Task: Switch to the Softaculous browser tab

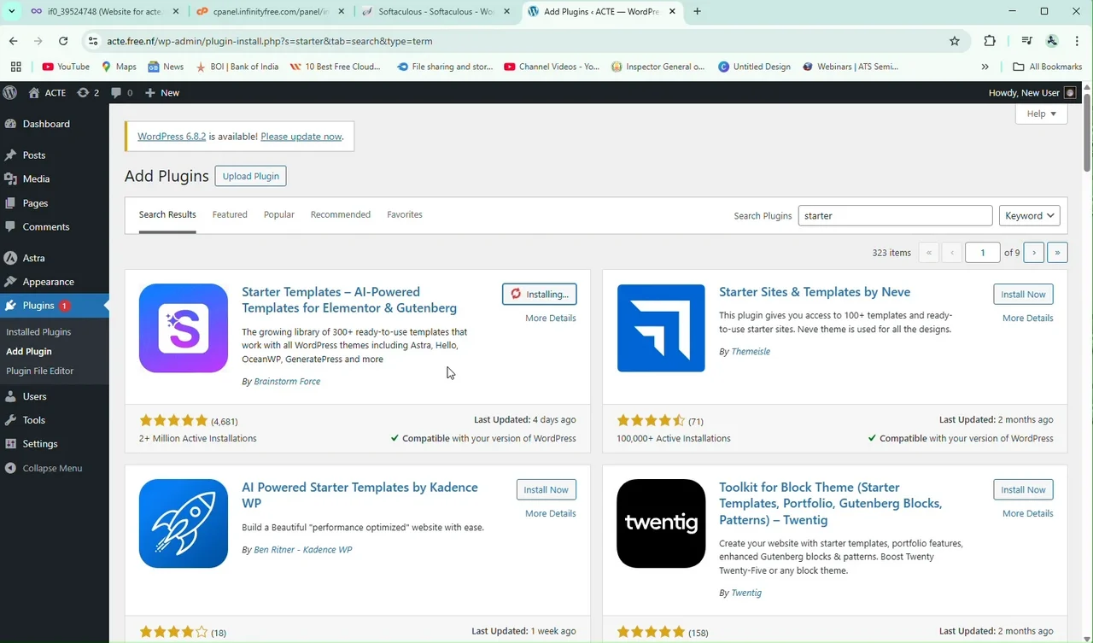Action: 434,12
